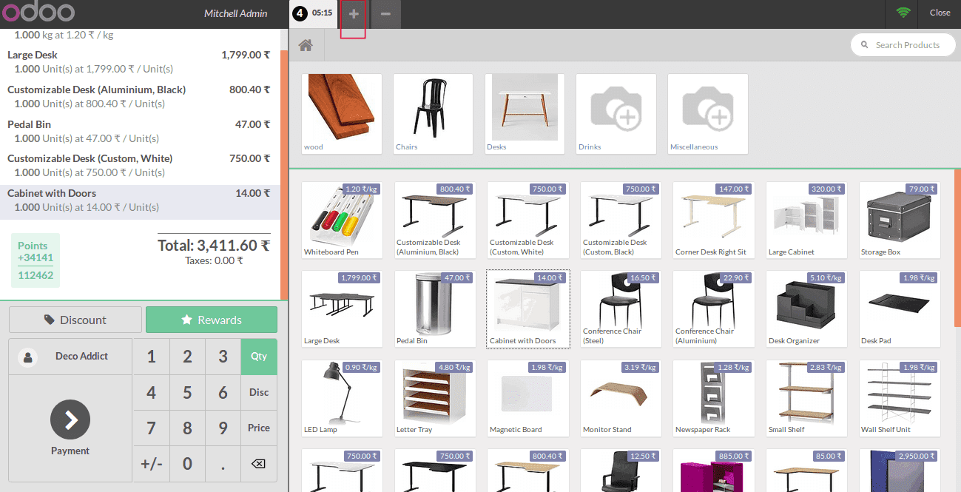Screen dimensions: 961x492
Task: Select the Pedal Bin order line
Action: pyautogui.click(x=140, y=132)
